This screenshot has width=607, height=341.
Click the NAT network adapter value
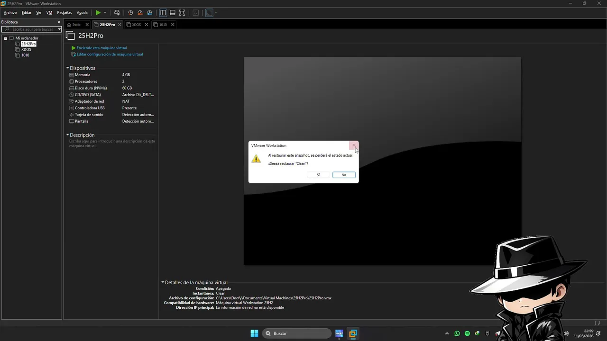pos(126,101)
